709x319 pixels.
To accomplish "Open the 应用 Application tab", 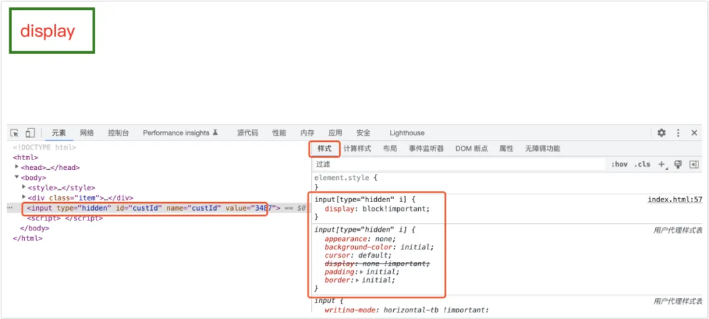I will coord(335,133).
